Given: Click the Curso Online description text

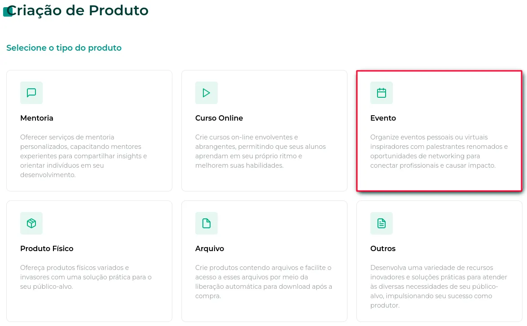Looking at the screenshot, I should point(260,151).
